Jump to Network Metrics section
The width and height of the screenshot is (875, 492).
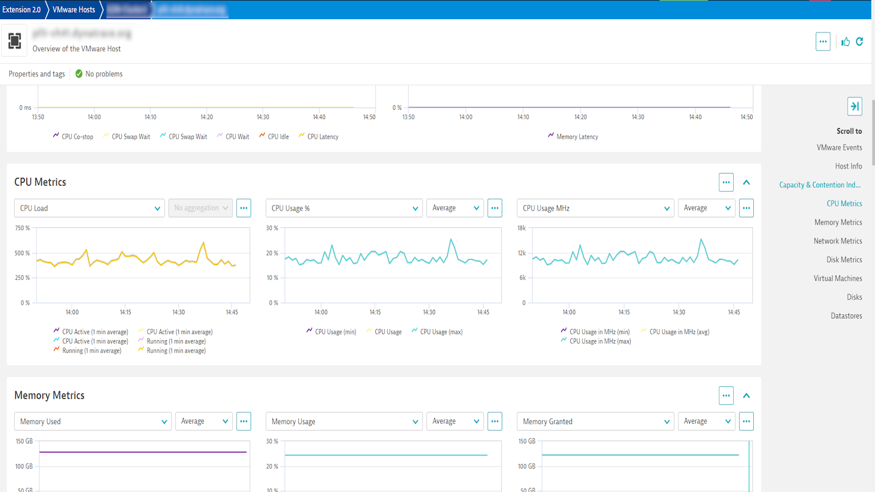[x=838, y=241]
